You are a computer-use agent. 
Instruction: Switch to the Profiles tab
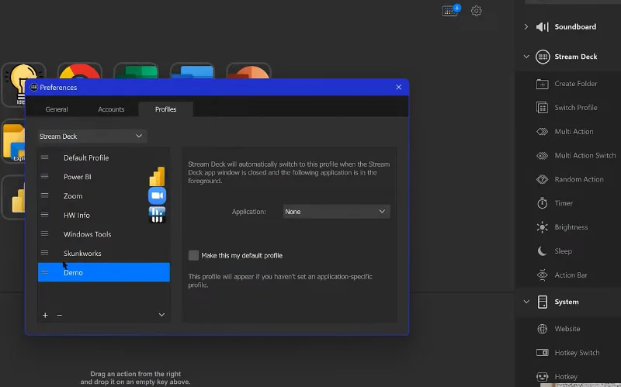[165, 109]
